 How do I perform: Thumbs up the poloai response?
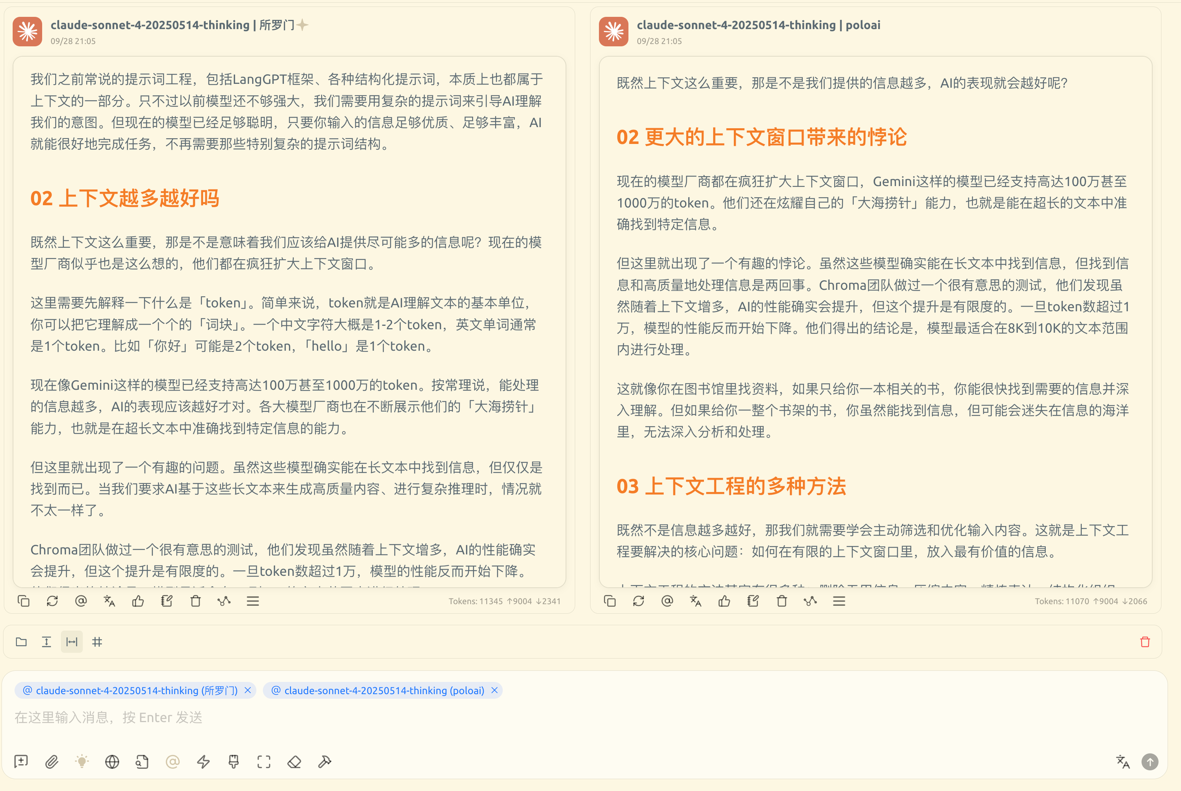tap(725, 601)
